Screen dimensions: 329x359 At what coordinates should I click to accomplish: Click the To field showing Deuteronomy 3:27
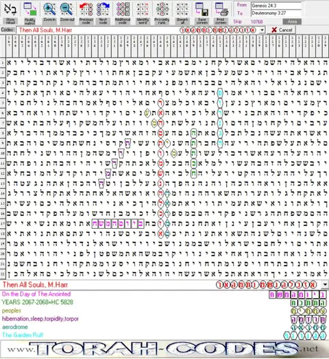click(276, 13)
